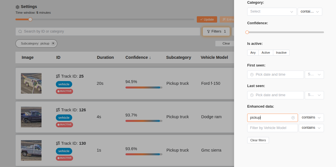The image size is (336, 167).
Task: Click the track icon beside Track ID 126
Action: click(x=58, y=110)
